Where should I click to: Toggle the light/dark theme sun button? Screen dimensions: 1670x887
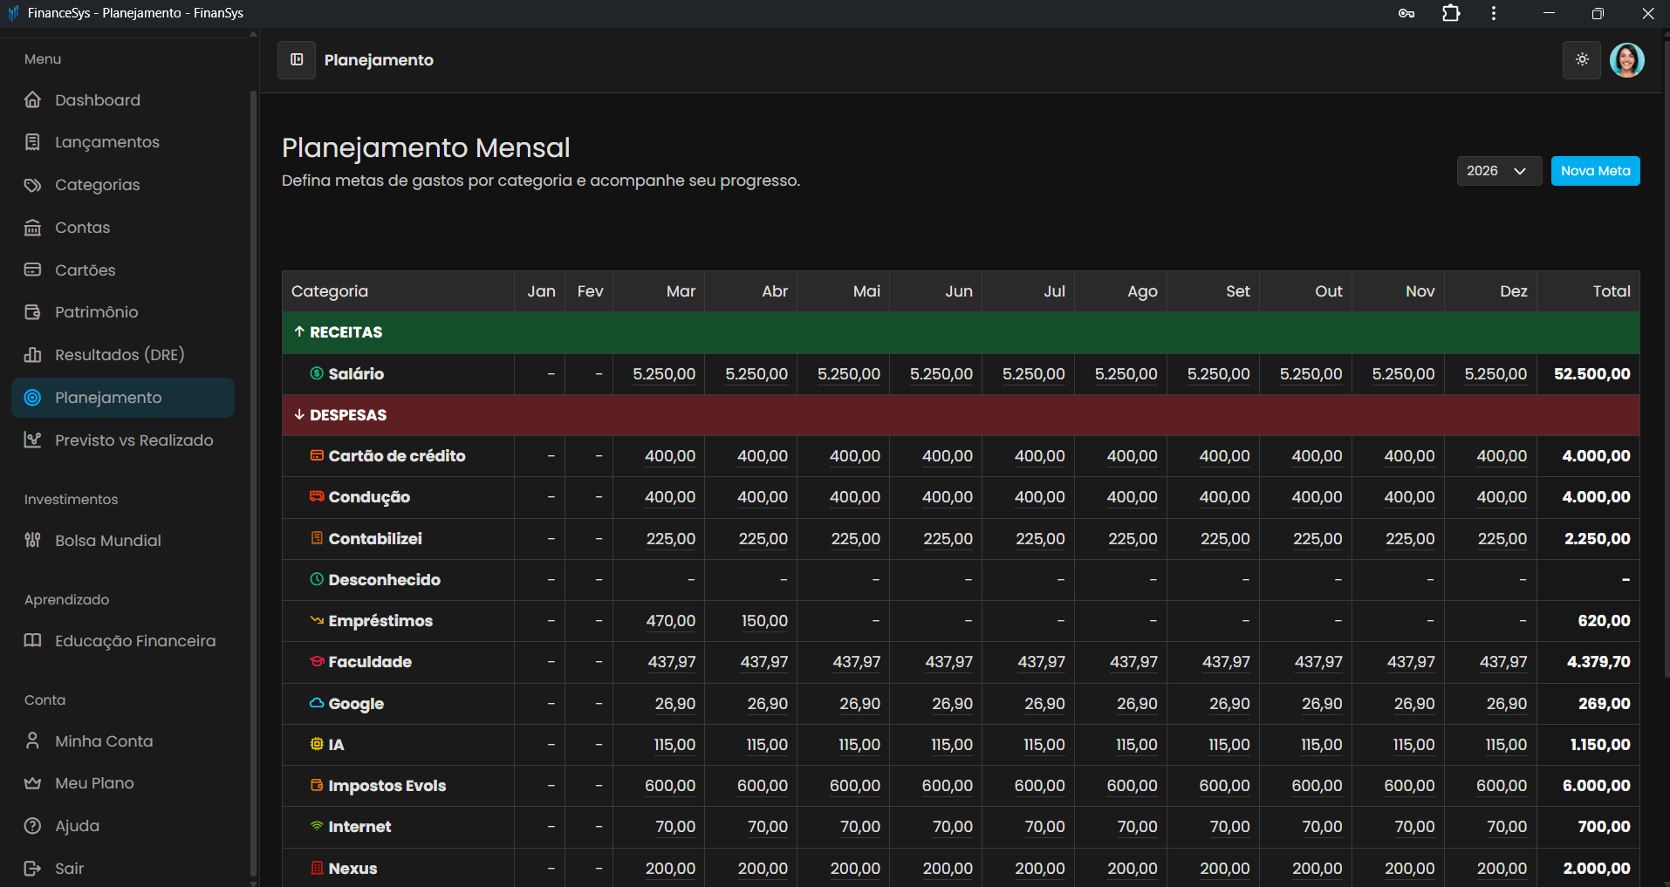(x=1581, y=60)
